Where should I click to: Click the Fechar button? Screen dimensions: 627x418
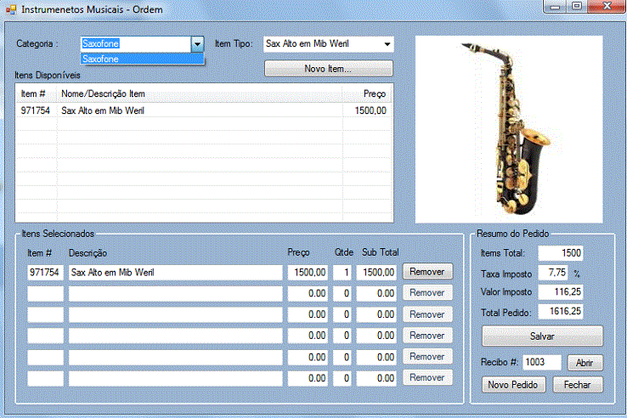tap(578, 385)
